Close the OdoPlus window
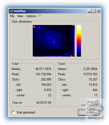This screenshot has height=125, width=109. tap(99, 11)
